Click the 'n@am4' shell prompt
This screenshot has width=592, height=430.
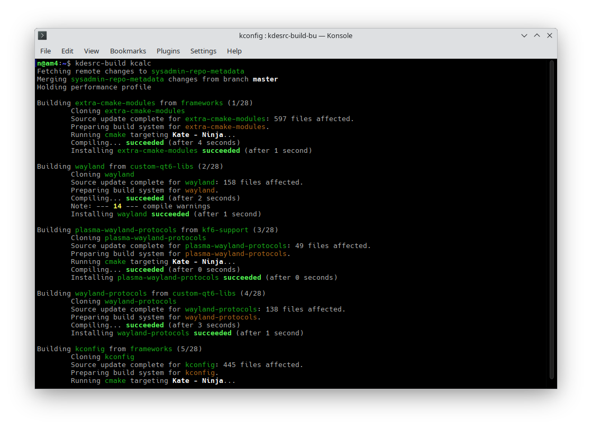(48, 63)
